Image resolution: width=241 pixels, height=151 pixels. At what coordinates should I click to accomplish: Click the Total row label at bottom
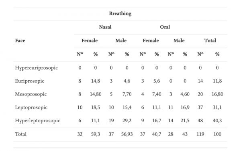point(20,134)
